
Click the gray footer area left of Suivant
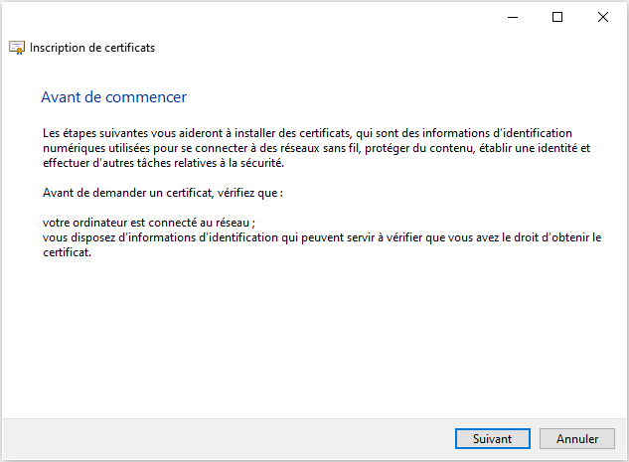pyautogui.click(x=229, y=438)
